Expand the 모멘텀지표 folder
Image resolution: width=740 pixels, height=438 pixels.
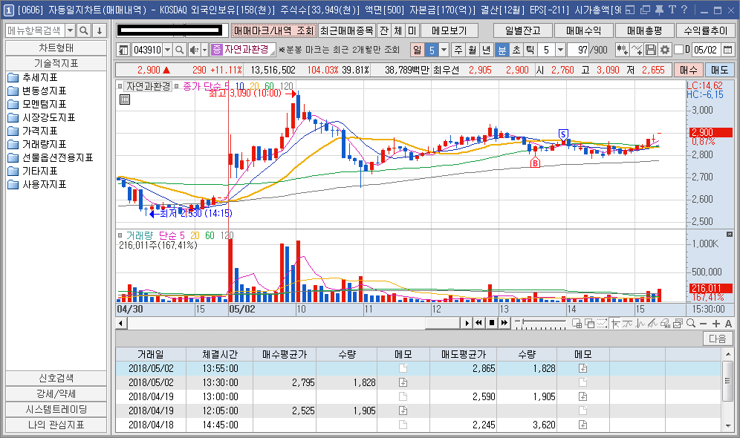tap(45, 104)
